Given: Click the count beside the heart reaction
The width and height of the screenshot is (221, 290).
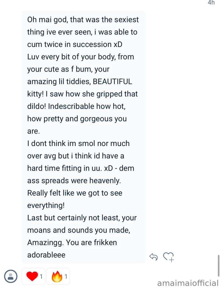Looking at the screenshot, I should 41,276.
